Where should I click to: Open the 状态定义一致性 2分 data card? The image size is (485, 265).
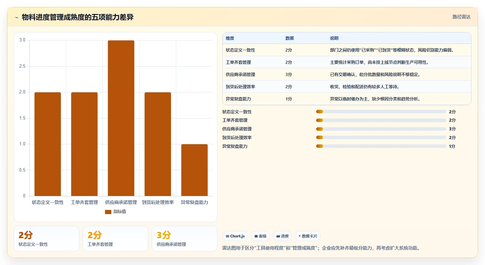(46, 238)
